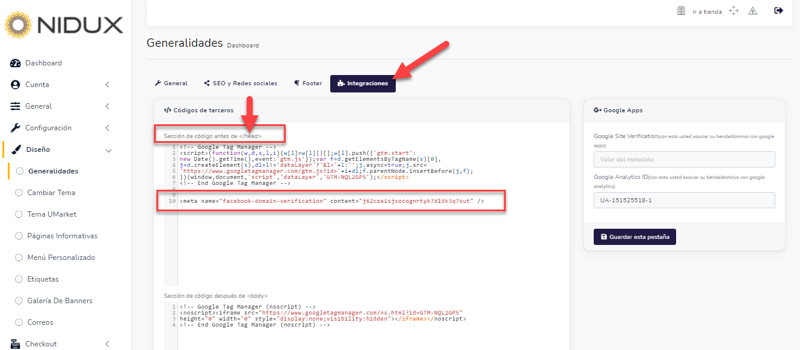
Task: Click the Generalidades page heading
Action: pyautogui.click(x=185, y=43)
